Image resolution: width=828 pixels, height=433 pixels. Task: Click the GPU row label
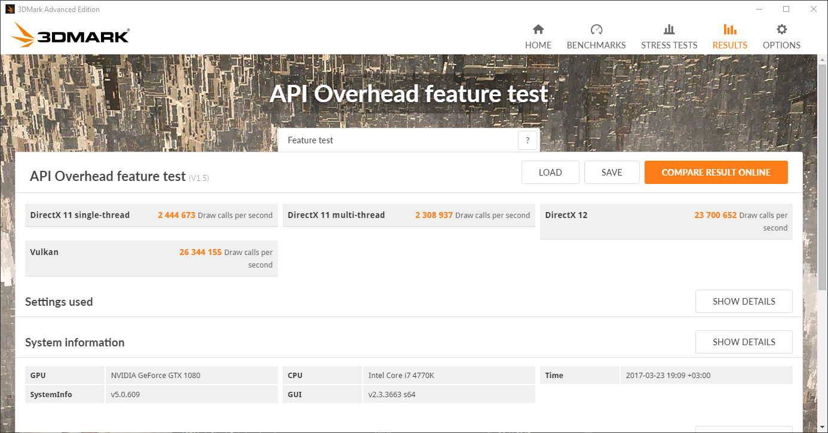[x=38, y=376]
